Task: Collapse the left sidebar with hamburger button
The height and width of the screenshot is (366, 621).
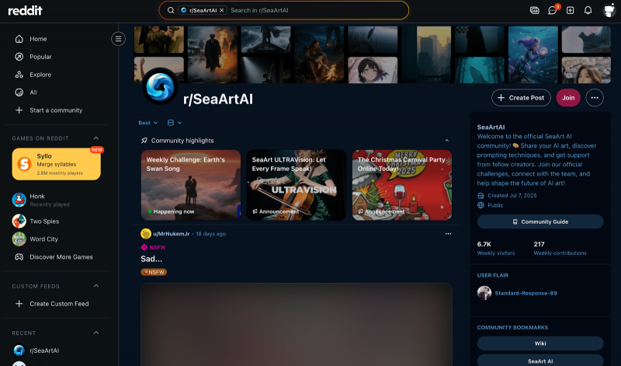Action: (x=118, y=39)
